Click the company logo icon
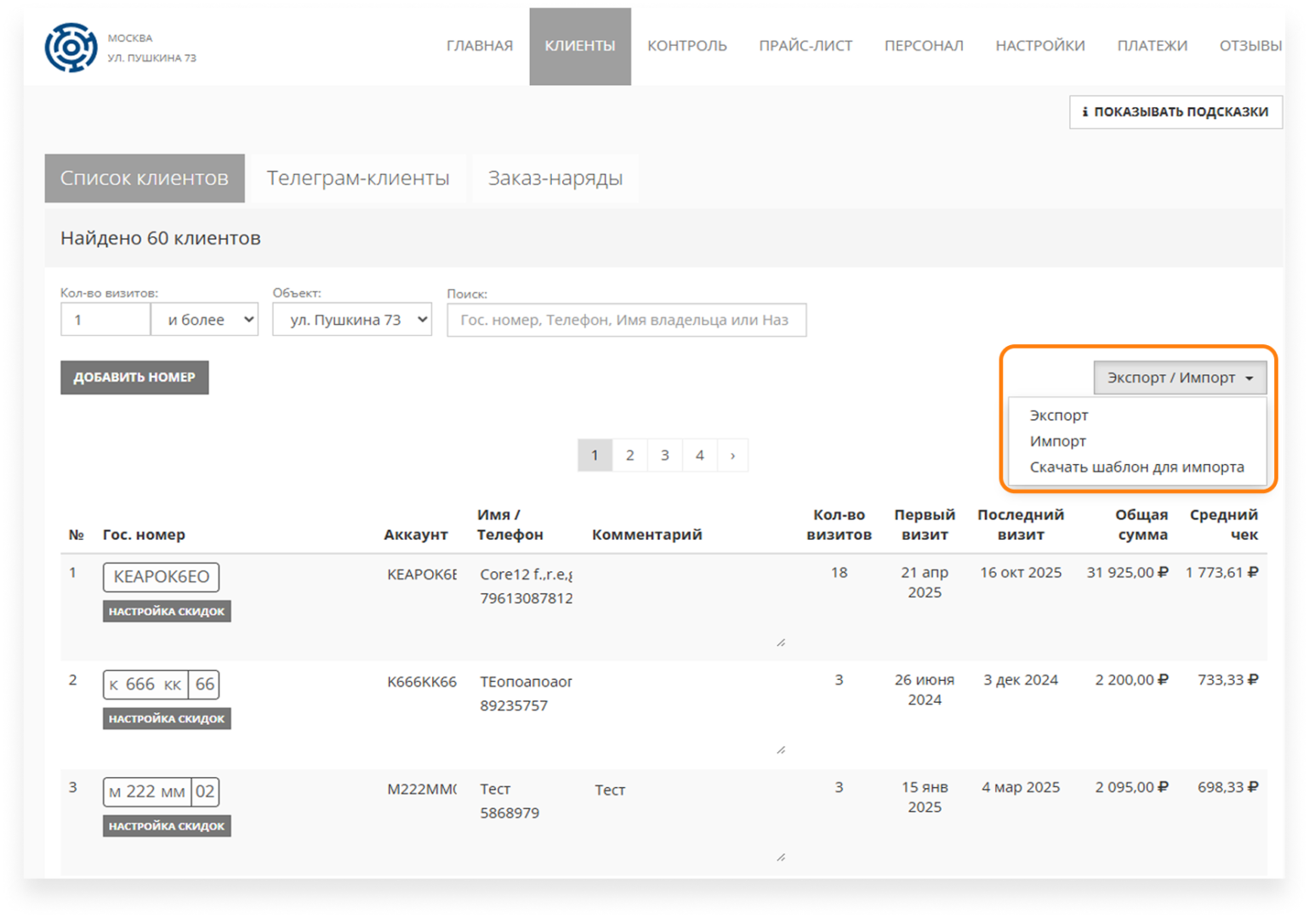Image resolution: width=1309 pixels, height=918 pixels. (71, 47)
